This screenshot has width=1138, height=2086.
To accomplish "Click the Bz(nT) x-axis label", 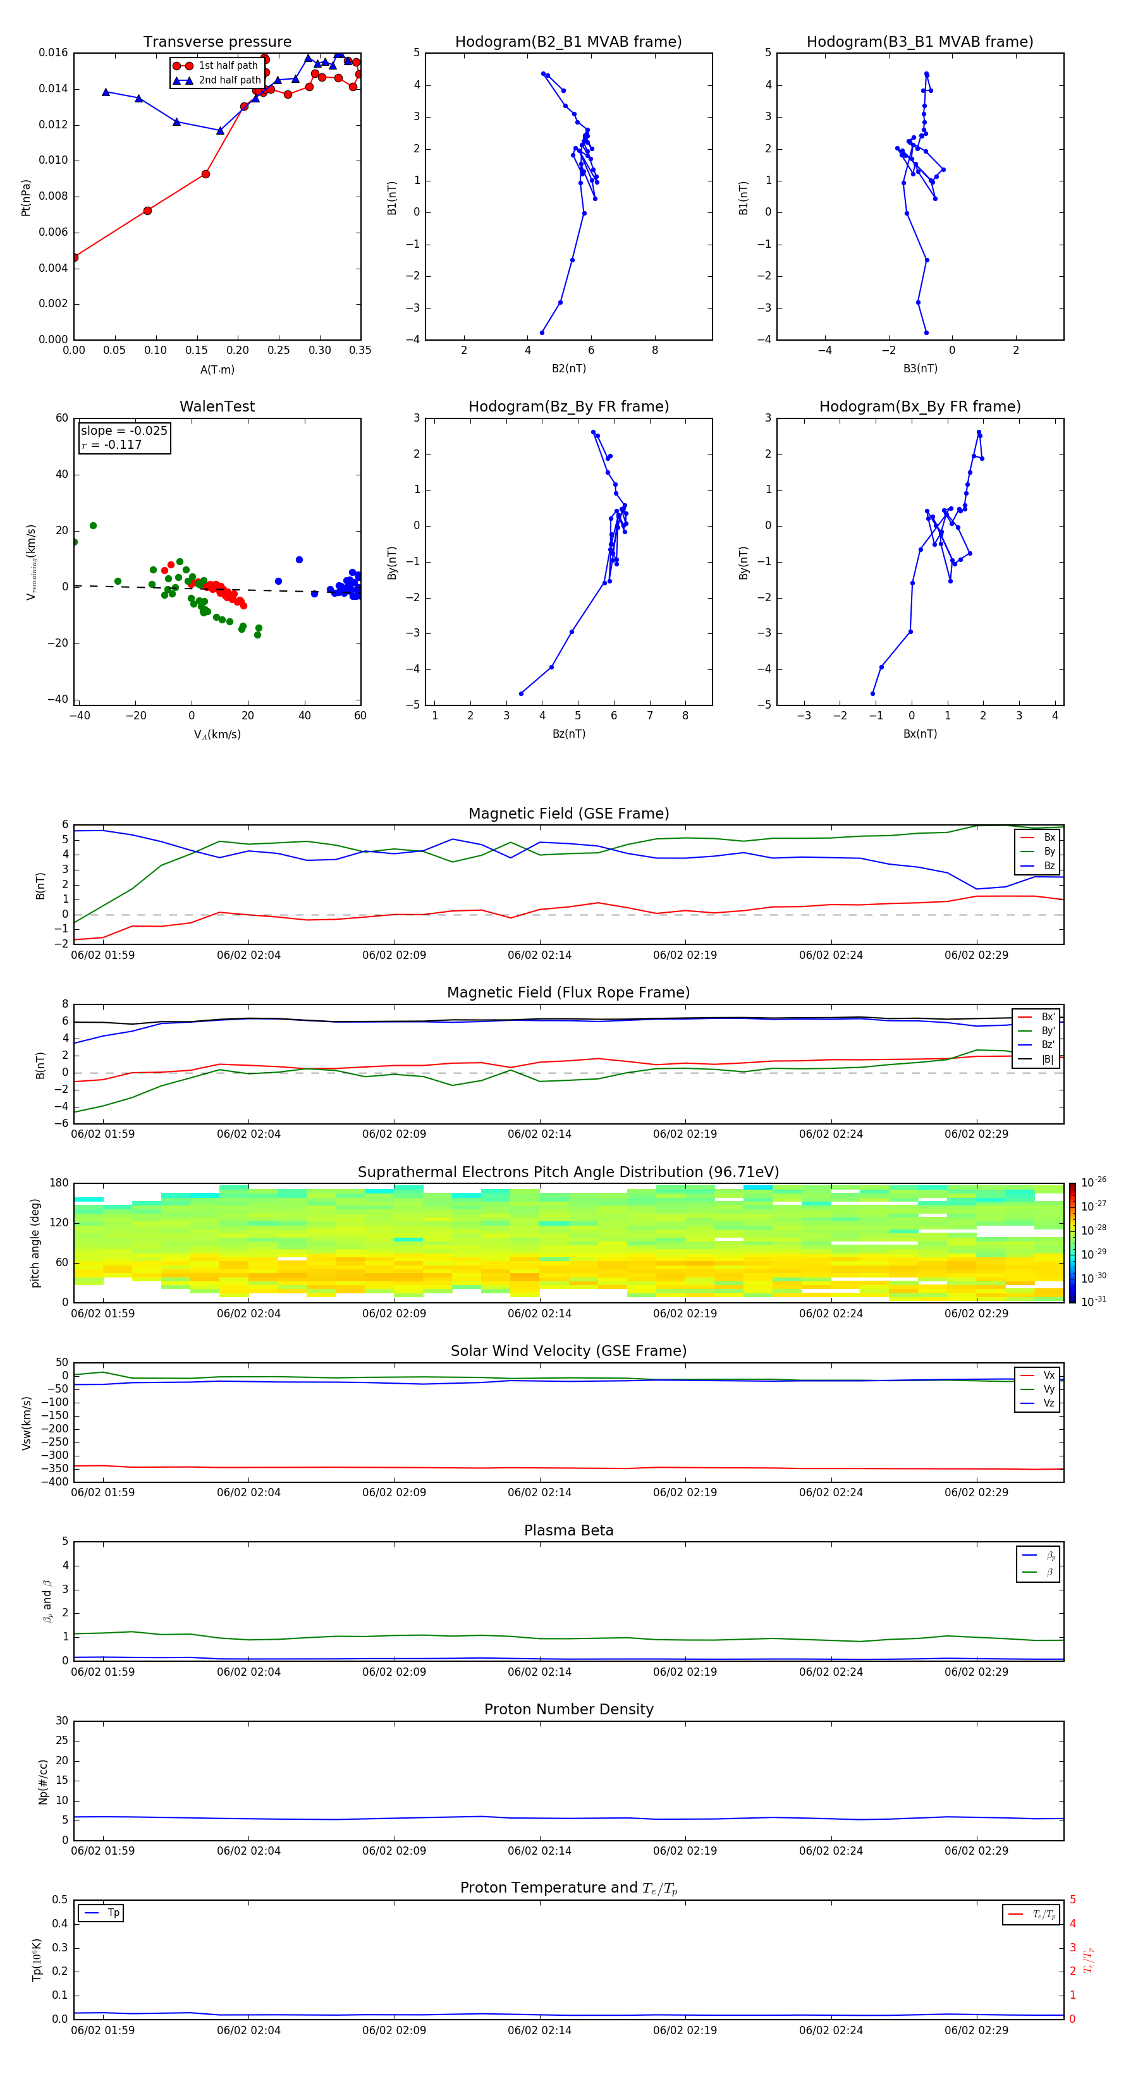I will tap(568, 734).
